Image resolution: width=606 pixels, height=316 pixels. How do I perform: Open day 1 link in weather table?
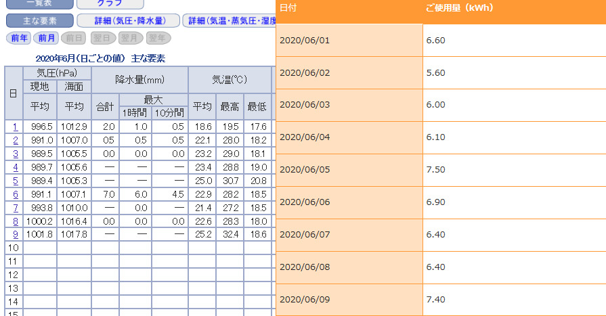point(14,127)
